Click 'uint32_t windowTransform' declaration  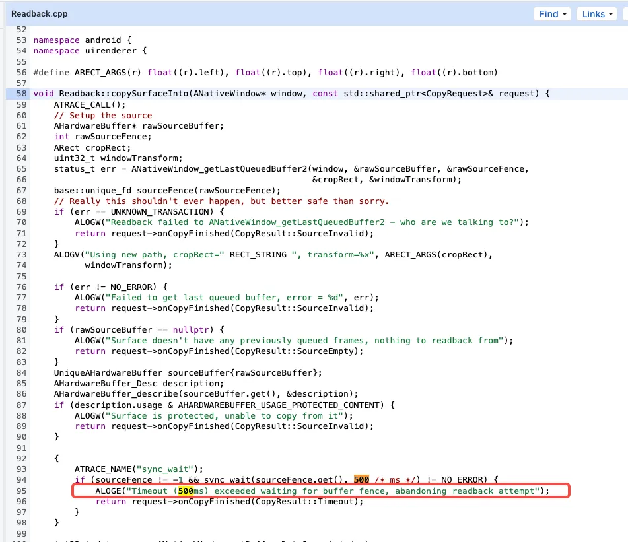click(118, 158)
